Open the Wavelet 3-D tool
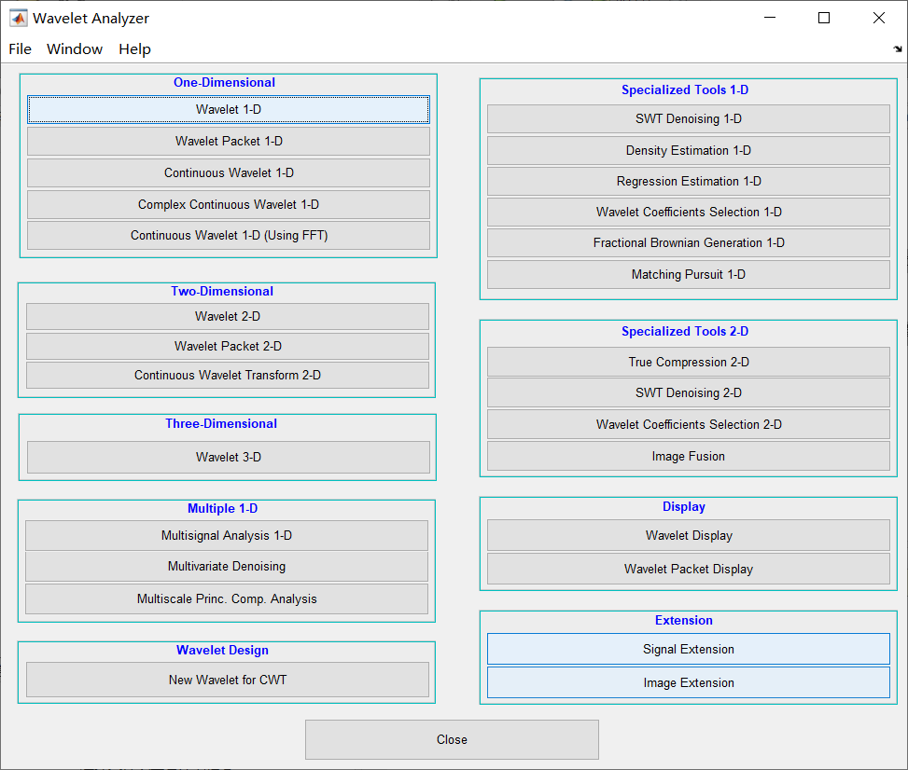This screenshot has width=908, height=770. click(x=228, y=457)
